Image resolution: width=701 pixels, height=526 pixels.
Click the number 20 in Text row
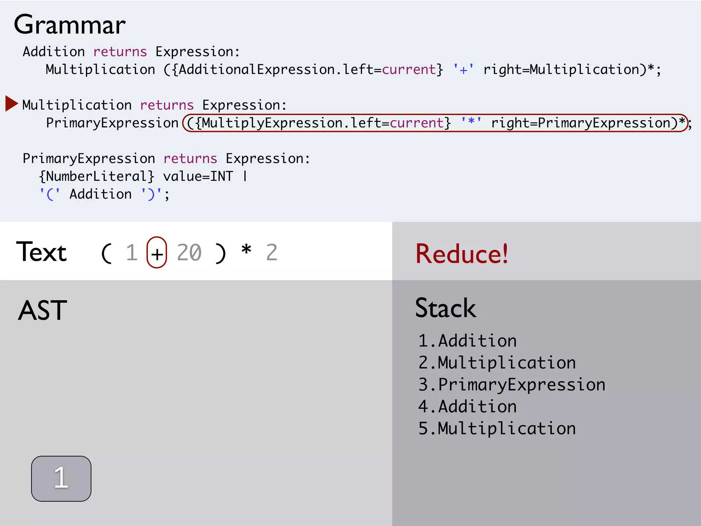(x=189, y=253)
